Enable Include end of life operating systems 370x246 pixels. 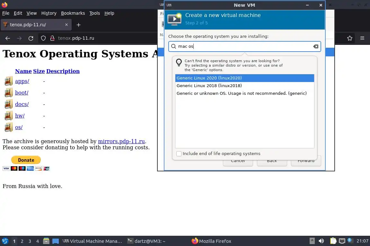(x=179, y=154)
